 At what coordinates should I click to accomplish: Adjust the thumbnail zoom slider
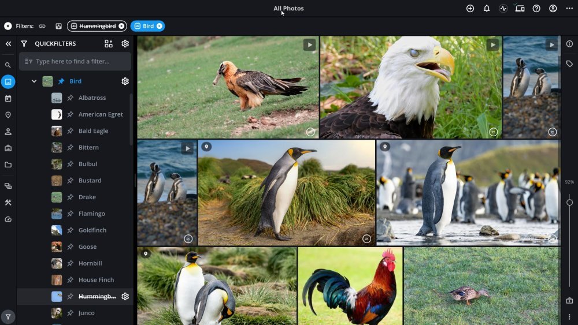click(x=569, y=203)
